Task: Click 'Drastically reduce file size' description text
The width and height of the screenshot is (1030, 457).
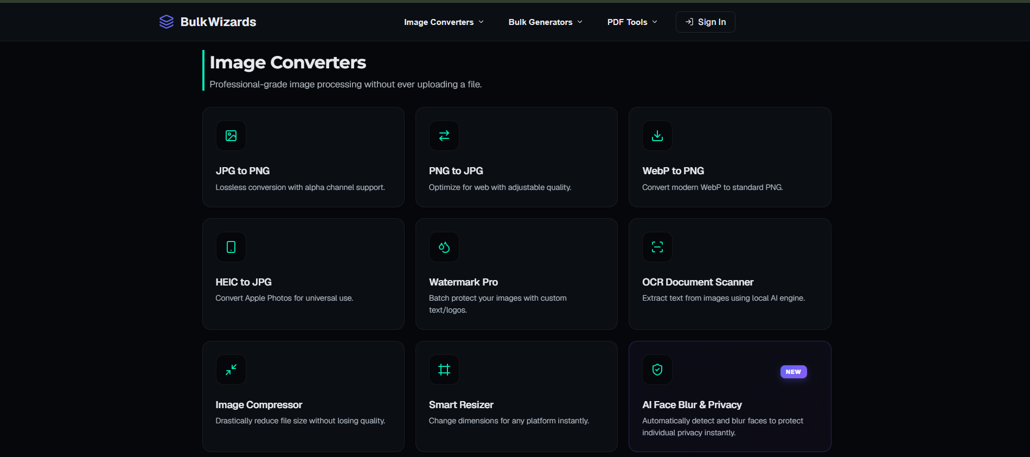Action: pos(300,421)
